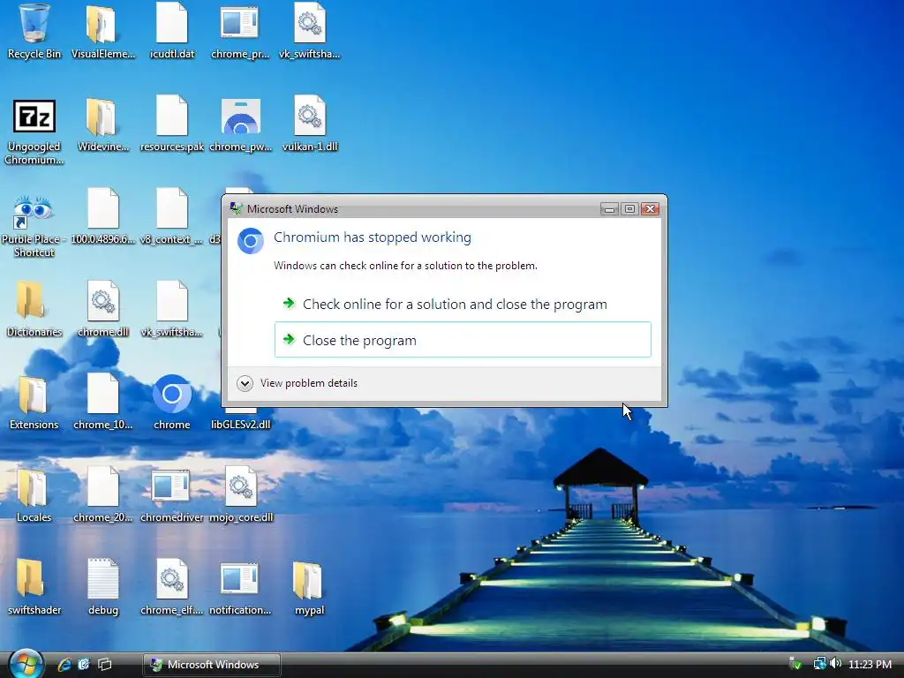Select the v8_context_... file icon

click(x=172, y=217)
